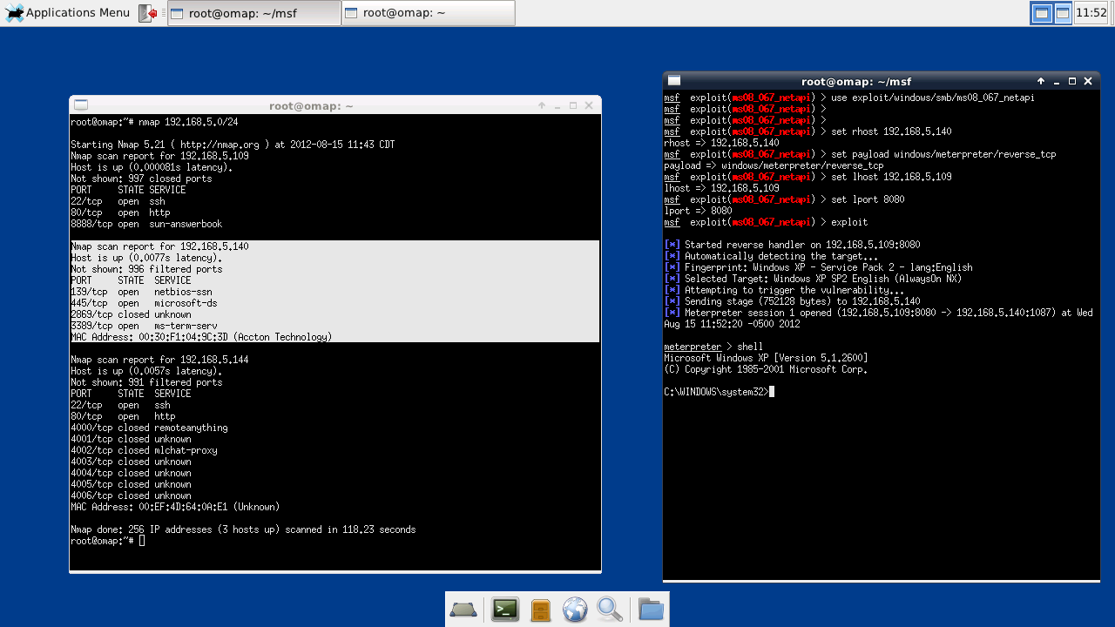Click '3389/tcp open ms-term-serv' row
This screenshot has height=627, width=1115.
[144, 326]
